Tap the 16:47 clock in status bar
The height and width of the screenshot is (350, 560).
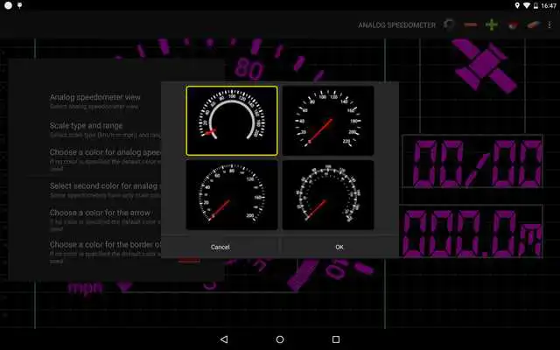(x=549, y=5)
